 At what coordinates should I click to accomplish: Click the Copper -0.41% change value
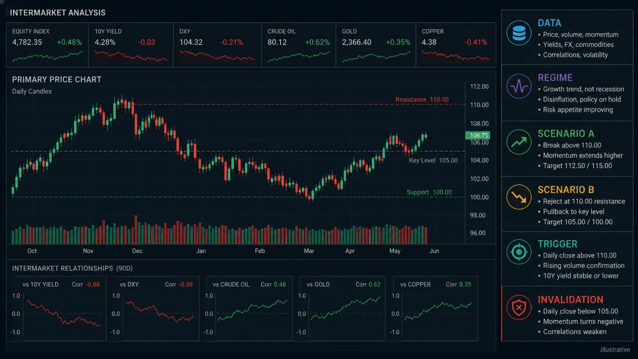pyautogui.click(x=476, y=42)
